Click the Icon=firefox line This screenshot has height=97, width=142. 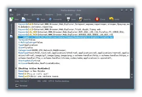coord(26,48)
